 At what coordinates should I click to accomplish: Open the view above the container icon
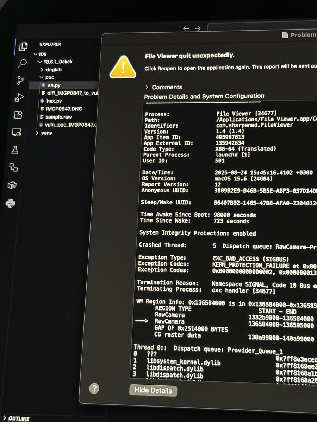point(14,167)
